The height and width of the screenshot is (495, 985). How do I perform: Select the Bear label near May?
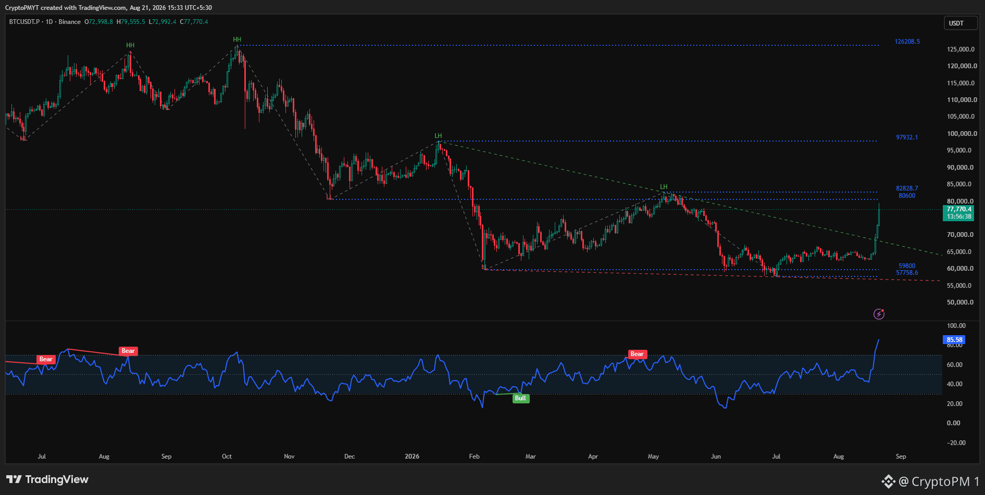coord(637,354)
